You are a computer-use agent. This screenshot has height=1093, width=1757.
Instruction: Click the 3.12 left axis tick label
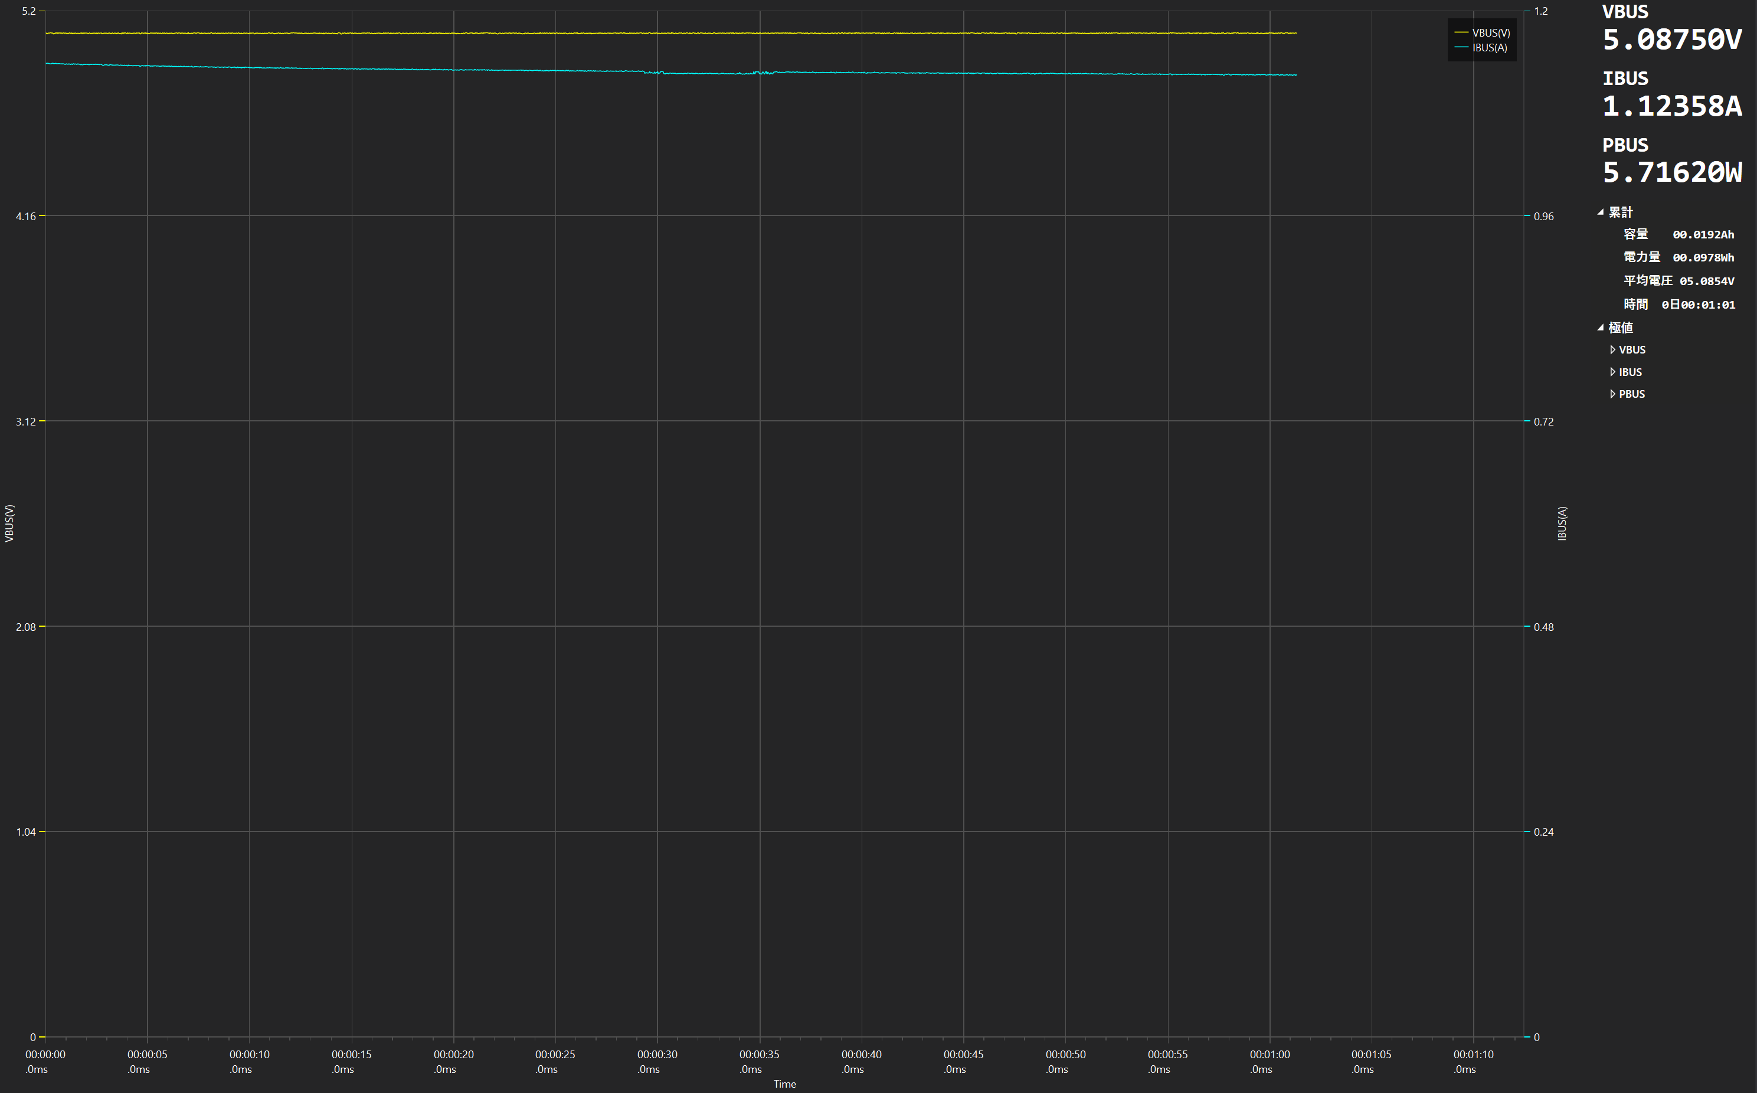26,421
